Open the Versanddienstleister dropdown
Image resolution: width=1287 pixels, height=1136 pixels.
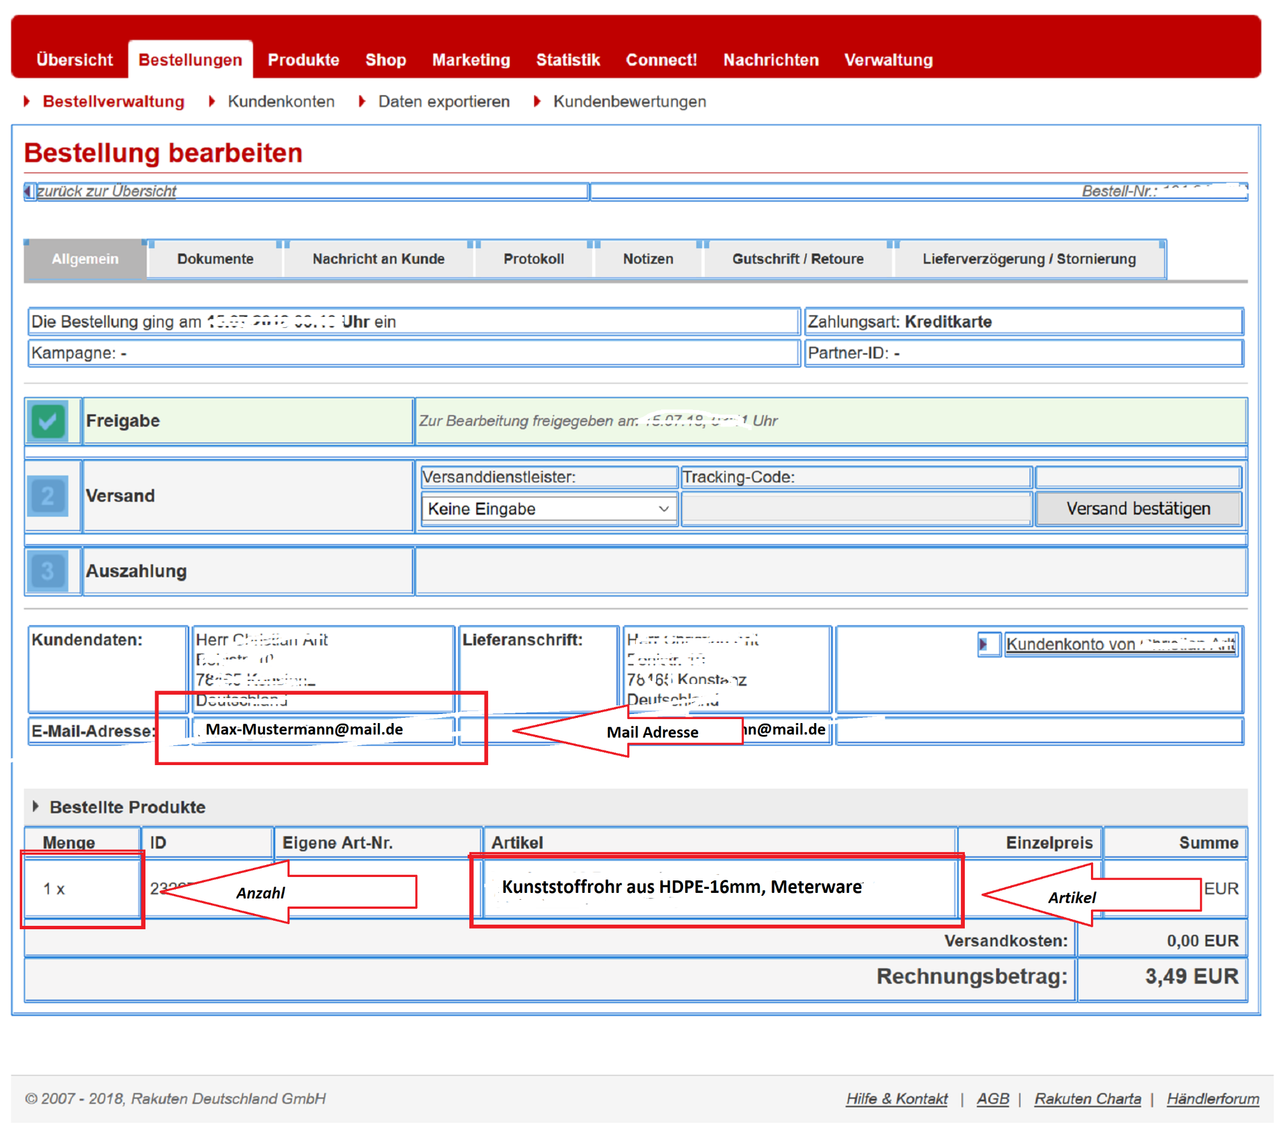pos(548,509)
